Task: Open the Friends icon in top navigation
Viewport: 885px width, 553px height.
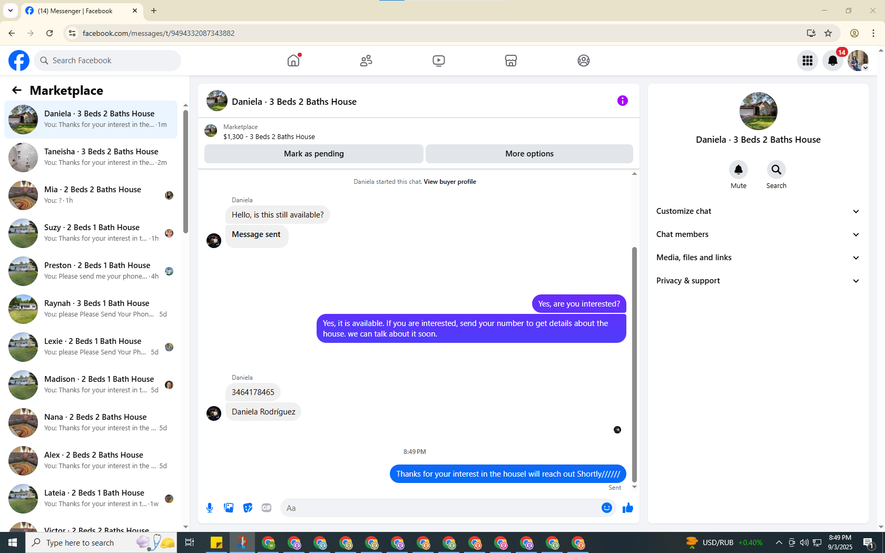Action: point(366,61)
